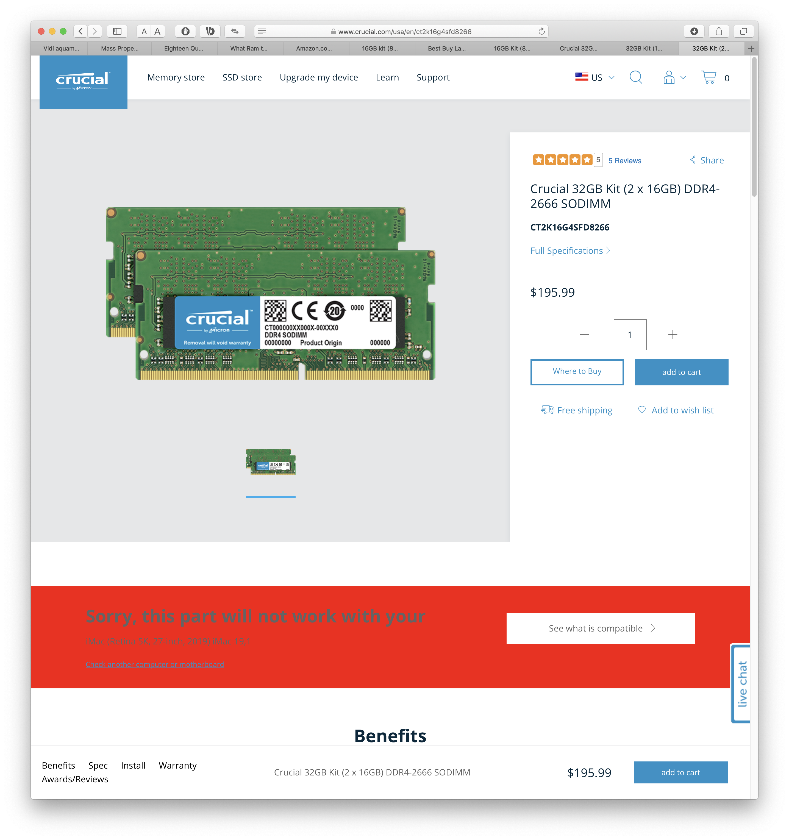Toggle the Safari sidebar button

click(117, 31)
